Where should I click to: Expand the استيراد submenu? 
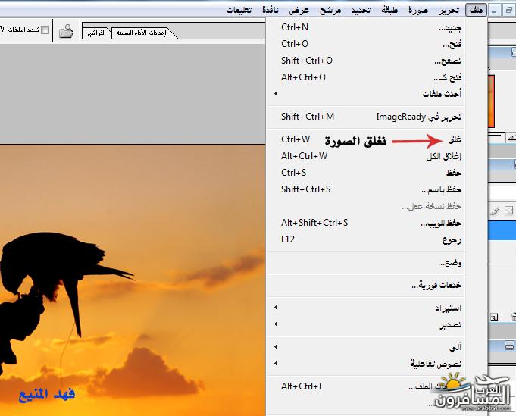click(x=366, y=308)
